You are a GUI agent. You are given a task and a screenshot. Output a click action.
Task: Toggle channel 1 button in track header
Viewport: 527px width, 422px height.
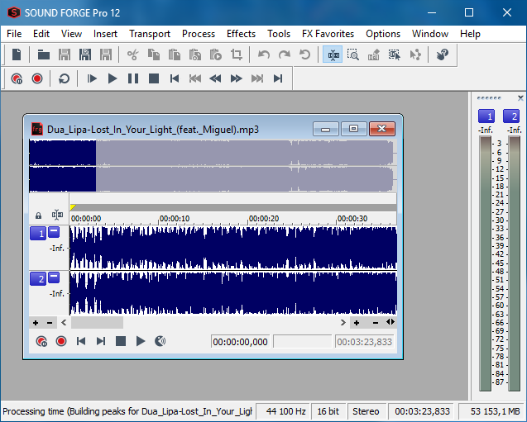(x=38, y=234)
